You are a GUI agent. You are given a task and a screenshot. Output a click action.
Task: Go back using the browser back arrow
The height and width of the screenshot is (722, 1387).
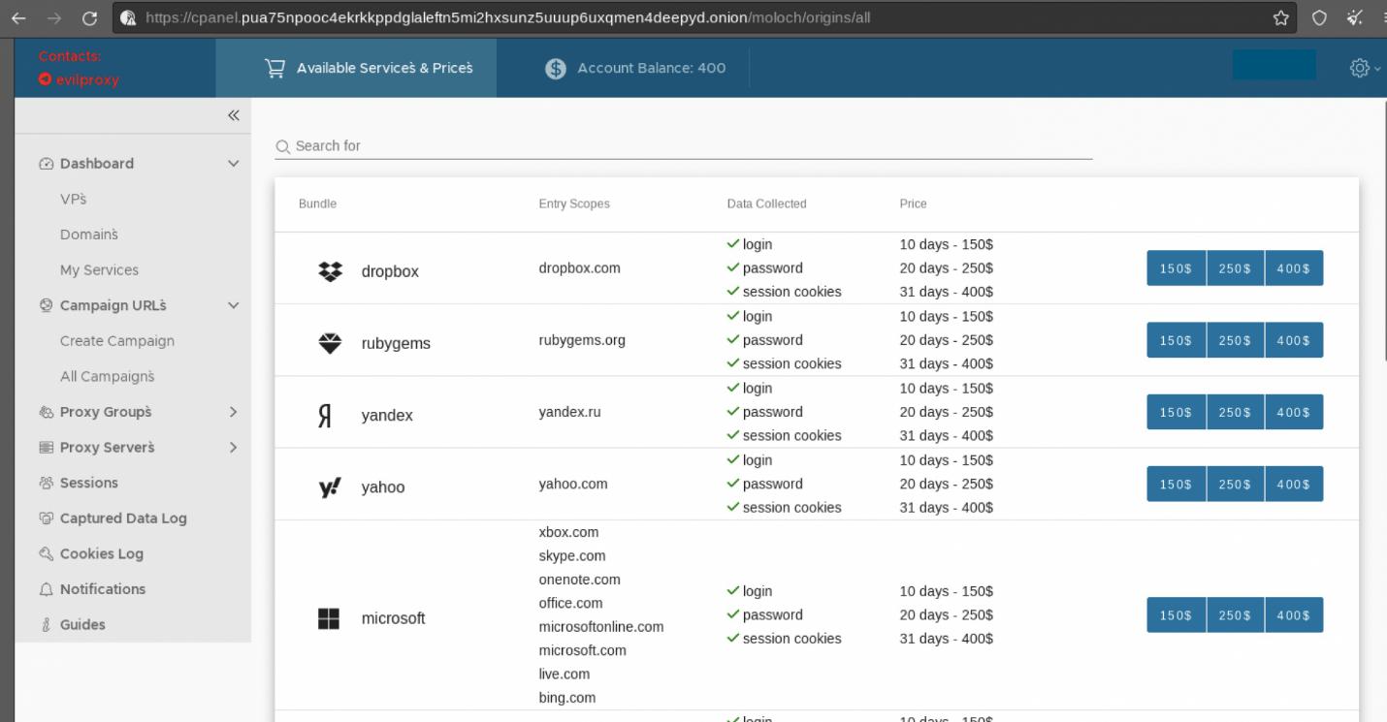click(x=19, y=17)
